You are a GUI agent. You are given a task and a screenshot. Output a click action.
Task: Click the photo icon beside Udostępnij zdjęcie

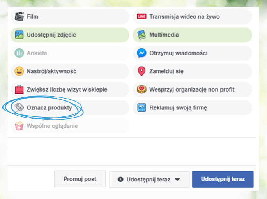tap(19, 35)
